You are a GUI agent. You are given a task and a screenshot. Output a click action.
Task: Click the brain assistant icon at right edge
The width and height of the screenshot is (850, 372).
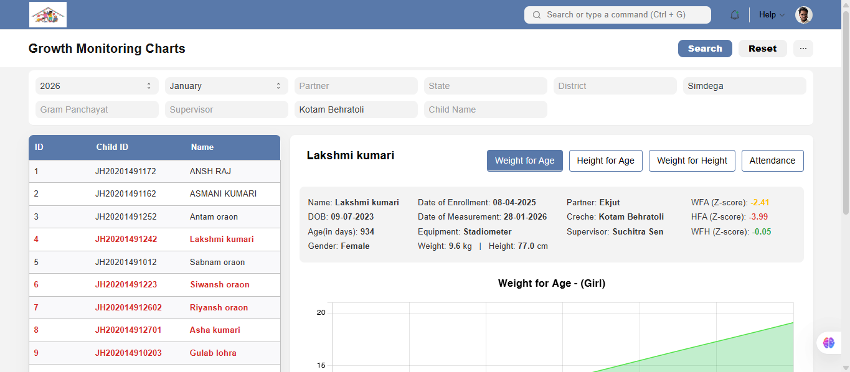[x=829, y=343]
